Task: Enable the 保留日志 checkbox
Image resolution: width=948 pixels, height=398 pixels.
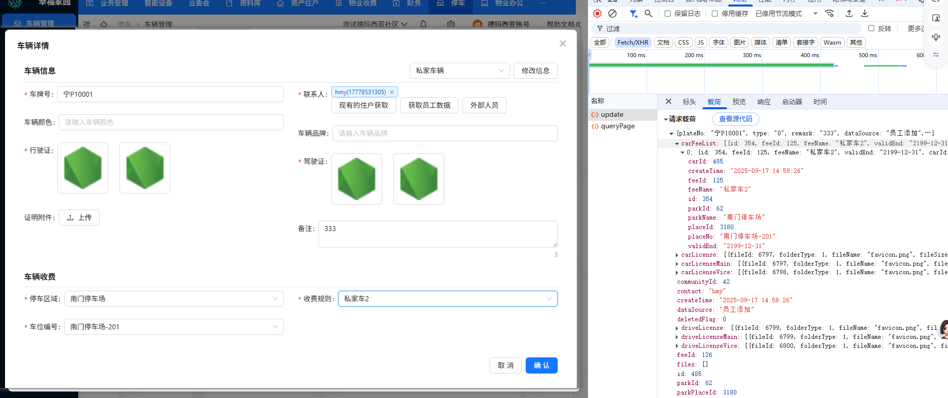Action: pos(668,14)
